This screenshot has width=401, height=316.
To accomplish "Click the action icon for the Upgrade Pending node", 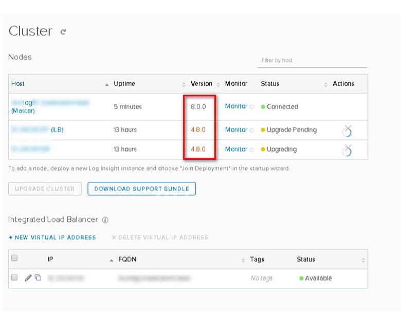I will click(348, 131).
